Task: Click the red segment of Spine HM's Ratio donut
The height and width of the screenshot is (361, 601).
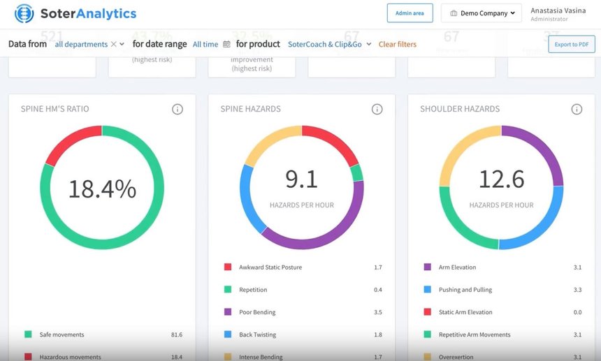Action: coord(71,142)
